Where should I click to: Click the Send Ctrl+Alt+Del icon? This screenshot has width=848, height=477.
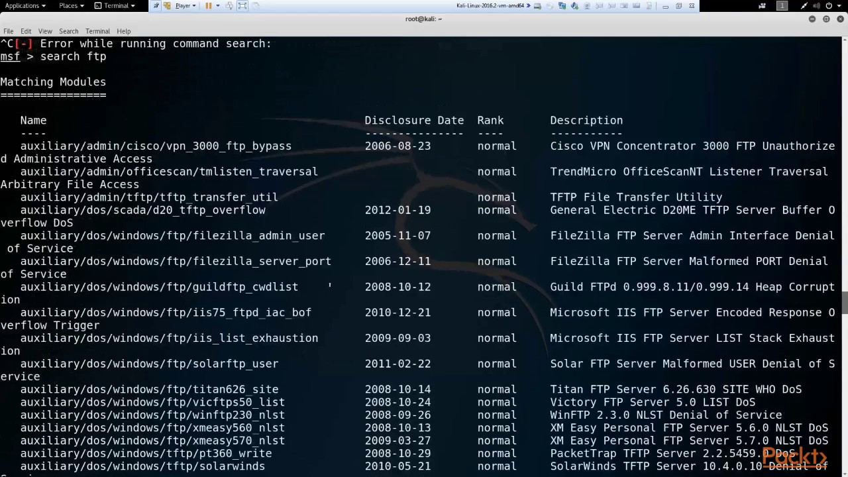(x=229, y=5)
